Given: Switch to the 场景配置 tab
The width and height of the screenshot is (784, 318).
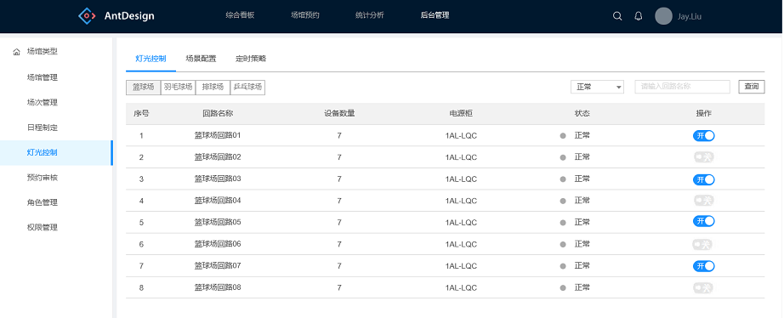Looking at the screenshot, I should 201,59.
